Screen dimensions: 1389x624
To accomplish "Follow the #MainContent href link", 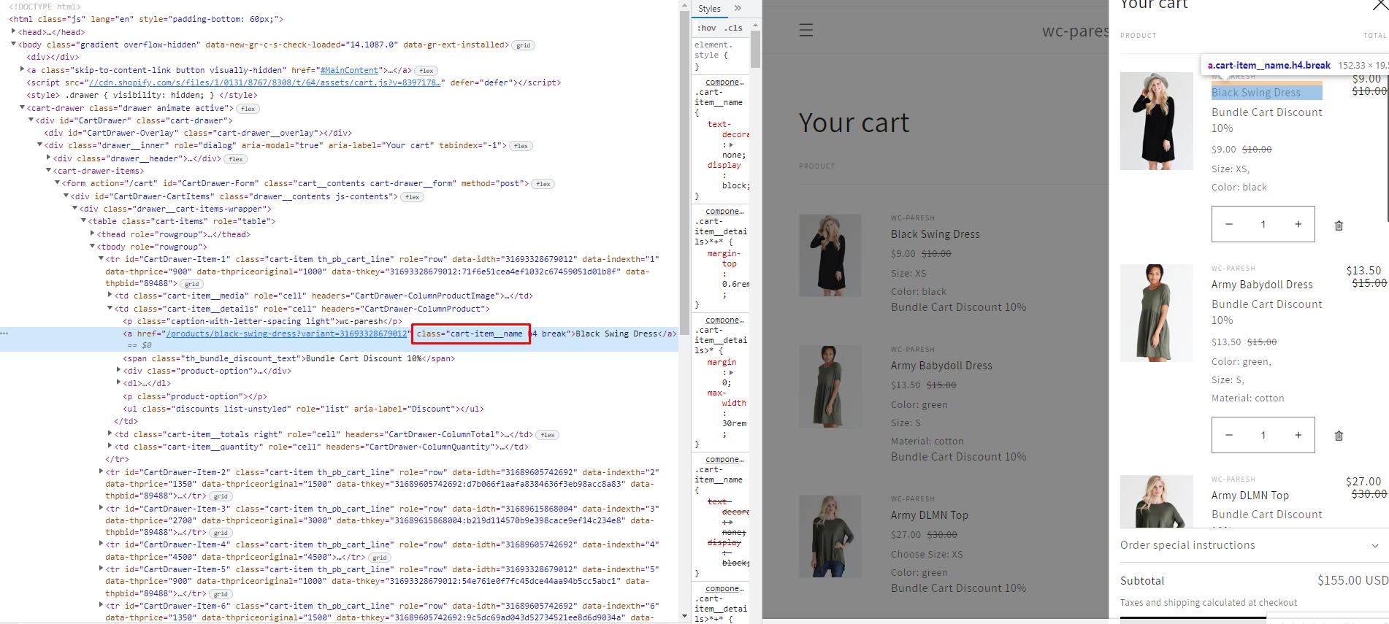I will click(349, 70).
